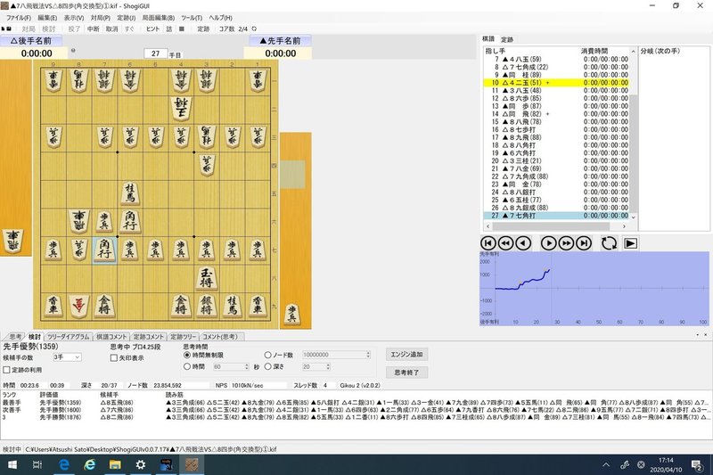
Task: Pick the pawn from sente's captured-pieces stand
Action: [x=292, y=315]
